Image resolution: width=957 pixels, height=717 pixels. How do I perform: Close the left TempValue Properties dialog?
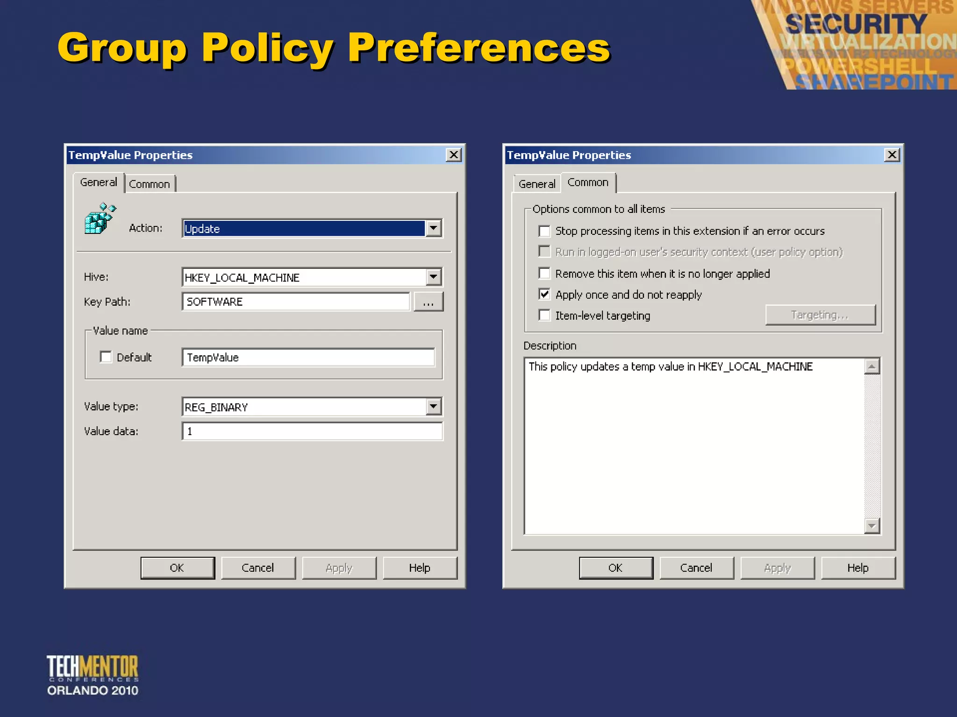click(453, 155)
